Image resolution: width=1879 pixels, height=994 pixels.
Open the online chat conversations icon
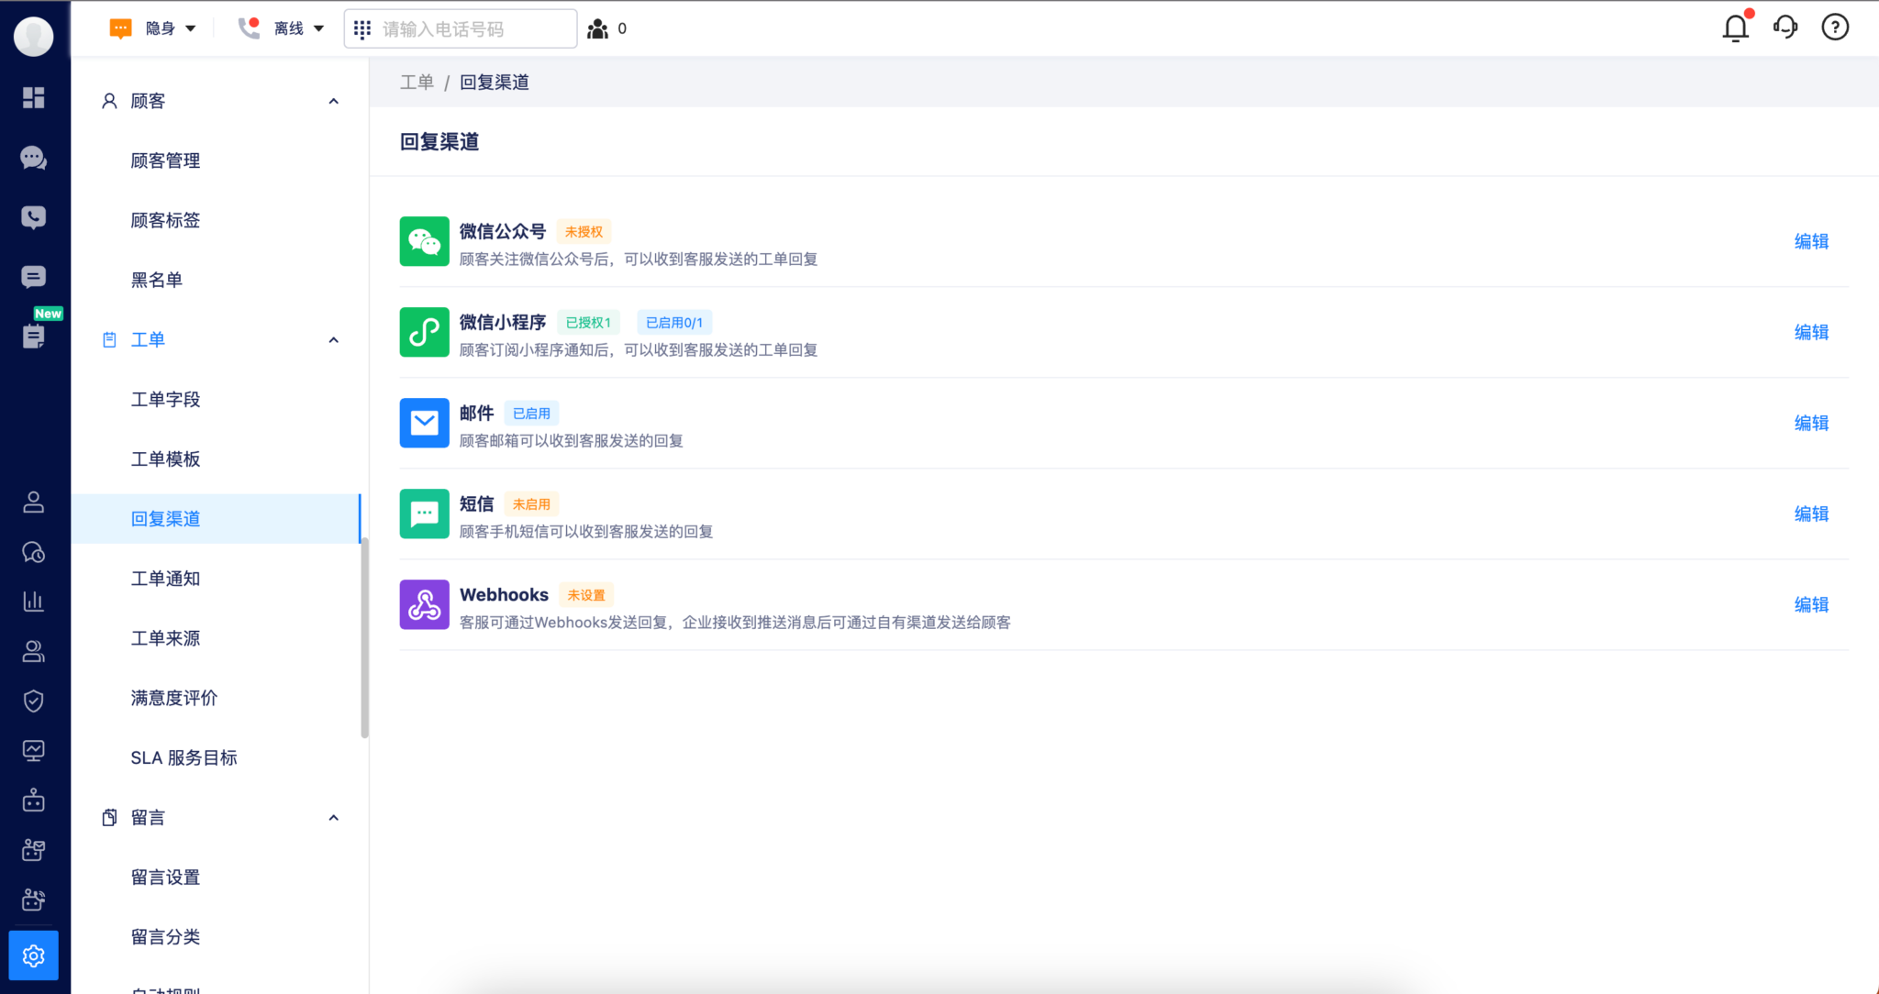coord(34,158)
